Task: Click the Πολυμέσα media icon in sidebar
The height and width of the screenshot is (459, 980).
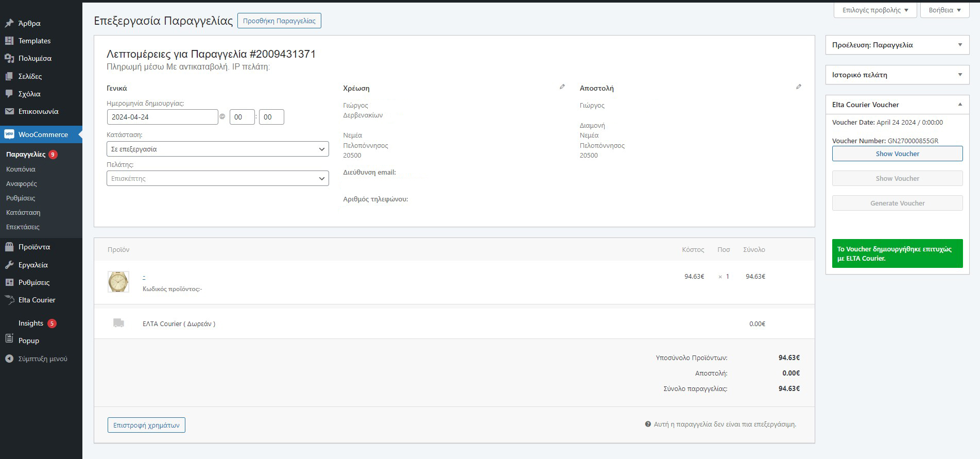Action: (9, 58)
